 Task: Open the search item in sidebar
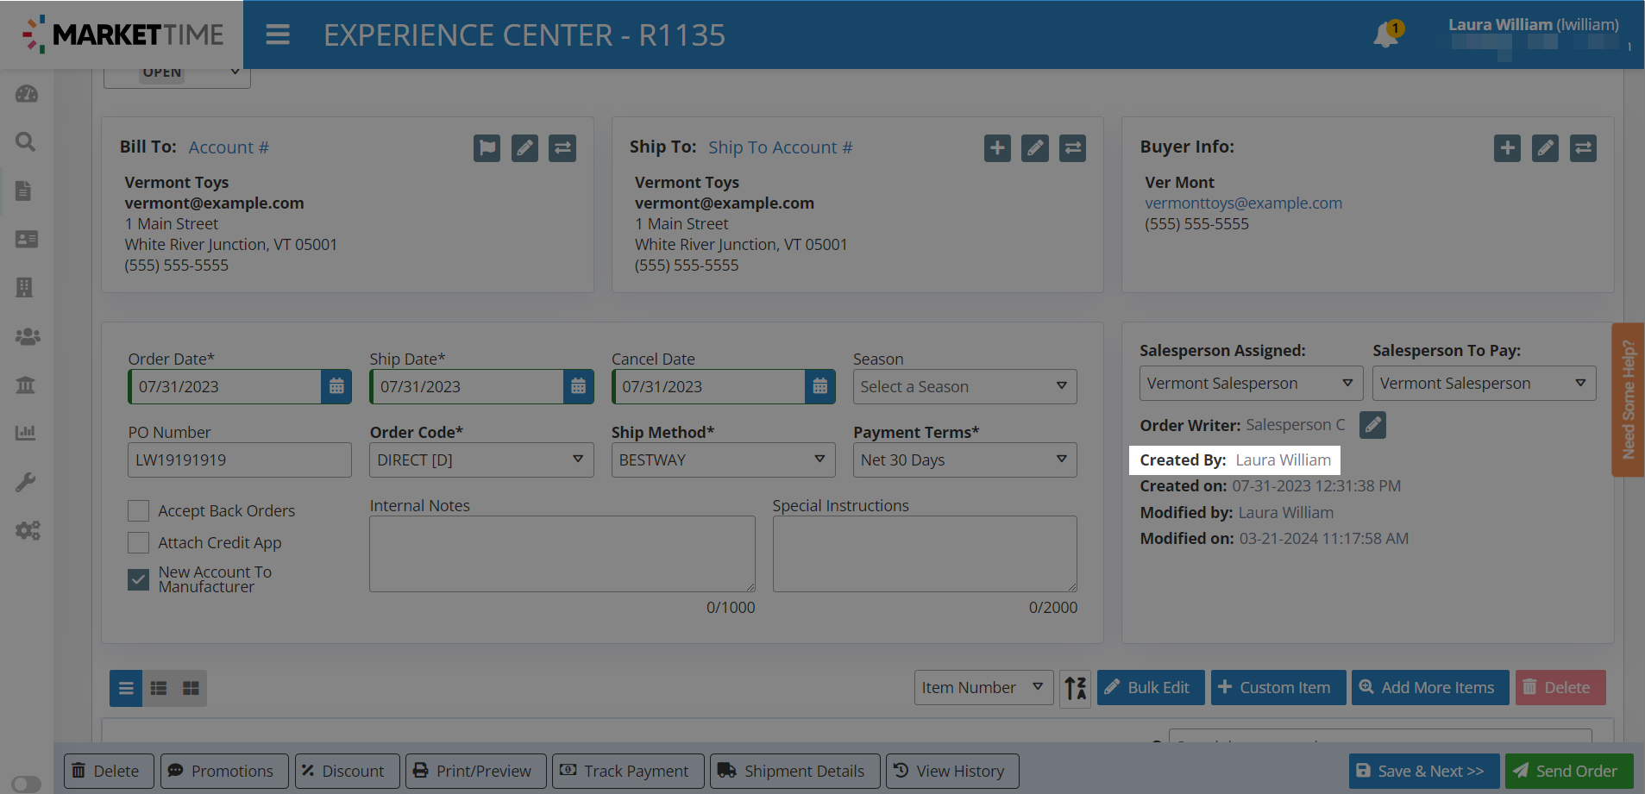point(26,141)
